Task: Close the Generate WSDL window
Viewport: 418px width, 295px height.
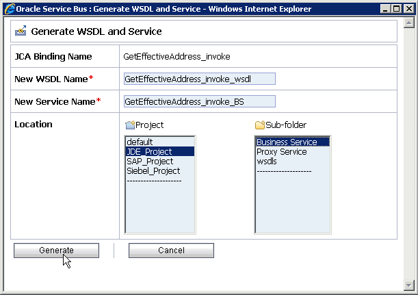Action: point(408,9)
